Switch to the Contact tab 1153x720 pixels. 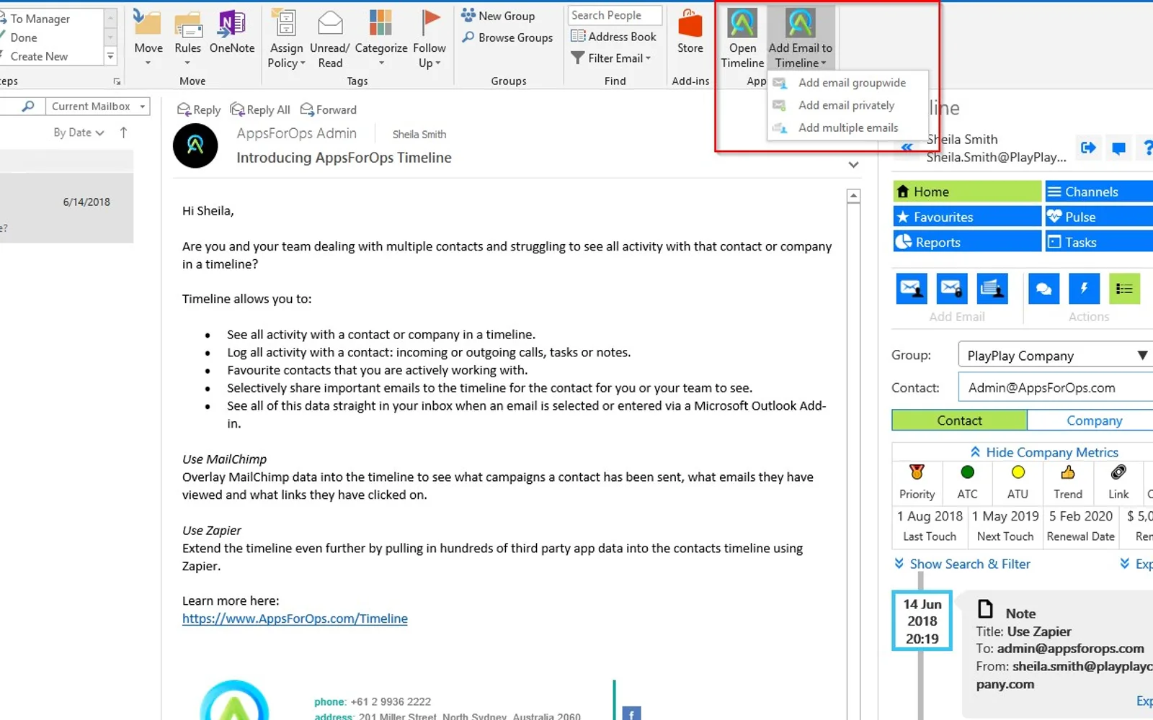pyautogui.click(x=959, y=420)
